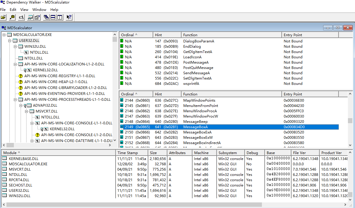Click the module icon of MD5CALCULATOR.EXE in tree

(x=9, y=35)
